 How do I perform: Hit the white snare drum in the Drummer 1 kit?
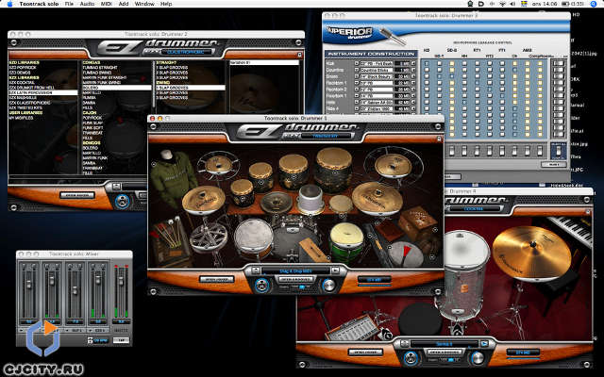point(254,237)
